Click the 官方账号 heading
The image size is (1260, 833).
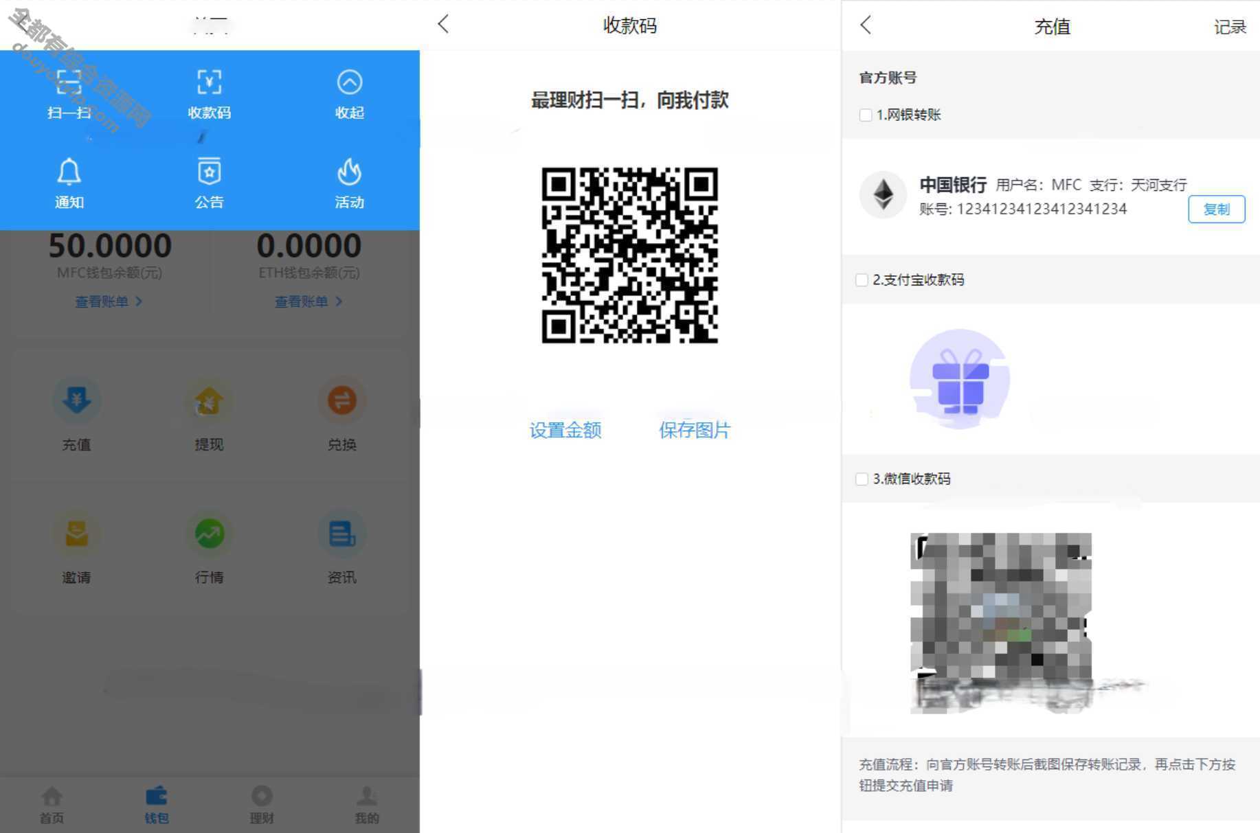(888, 78)
